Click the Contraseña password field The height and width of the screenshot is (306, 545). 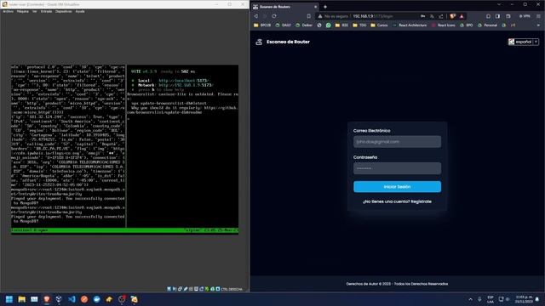click(x=398, y=168)
